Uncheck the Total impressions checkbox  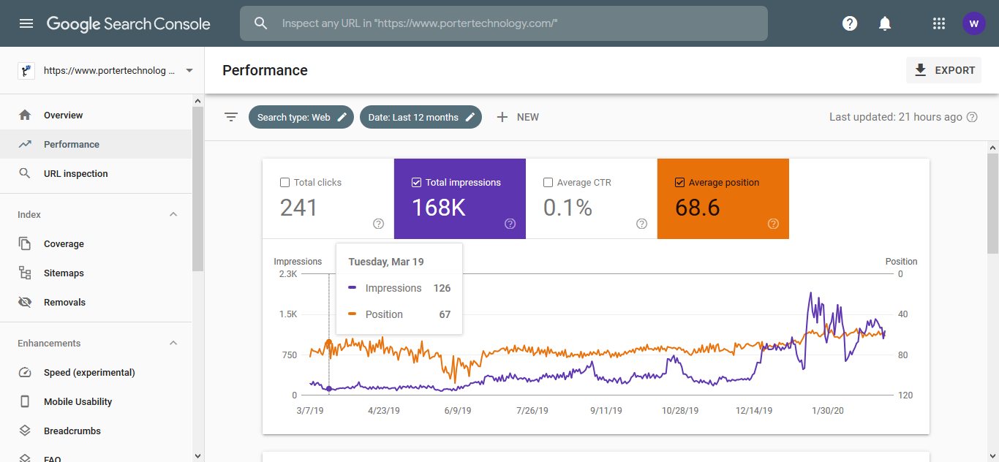417,183
